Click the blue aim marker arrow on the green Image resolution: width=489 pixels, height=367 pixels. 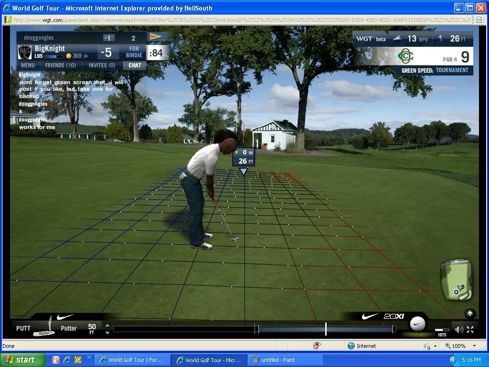click(x=244, y=172)
